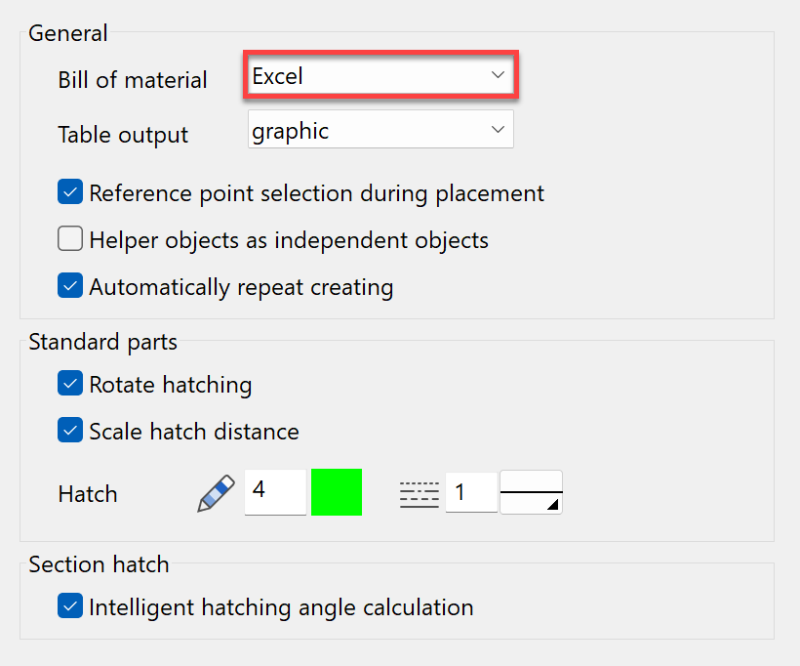The image size is (800, 666).
Task: Disable Intelligent hatching angle calculation
Action: point(69,605)
